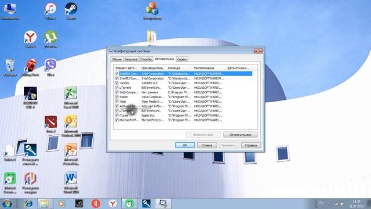Open Windows Explorer from the taskbar
Screen dimensions: 371x209
pyautogui.click(x=44, y=204)
